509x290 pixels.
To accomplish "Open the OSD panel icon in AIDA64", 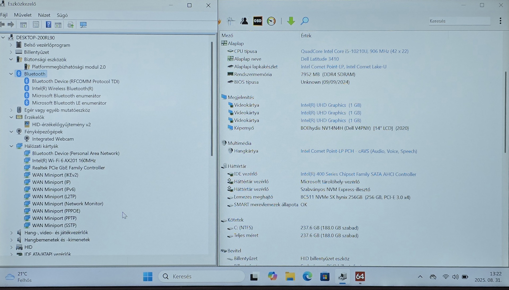I will [x=258, y=21].
